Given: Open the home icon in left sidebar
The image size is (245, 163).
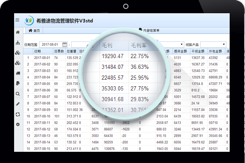Looking at the screenshot, I should pyautogui.click(x=18, y=32).
